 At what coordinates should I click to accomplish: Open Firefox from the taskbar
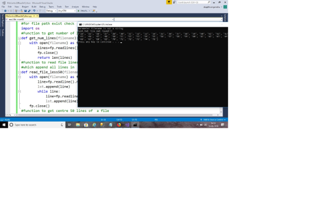[119, 125]
